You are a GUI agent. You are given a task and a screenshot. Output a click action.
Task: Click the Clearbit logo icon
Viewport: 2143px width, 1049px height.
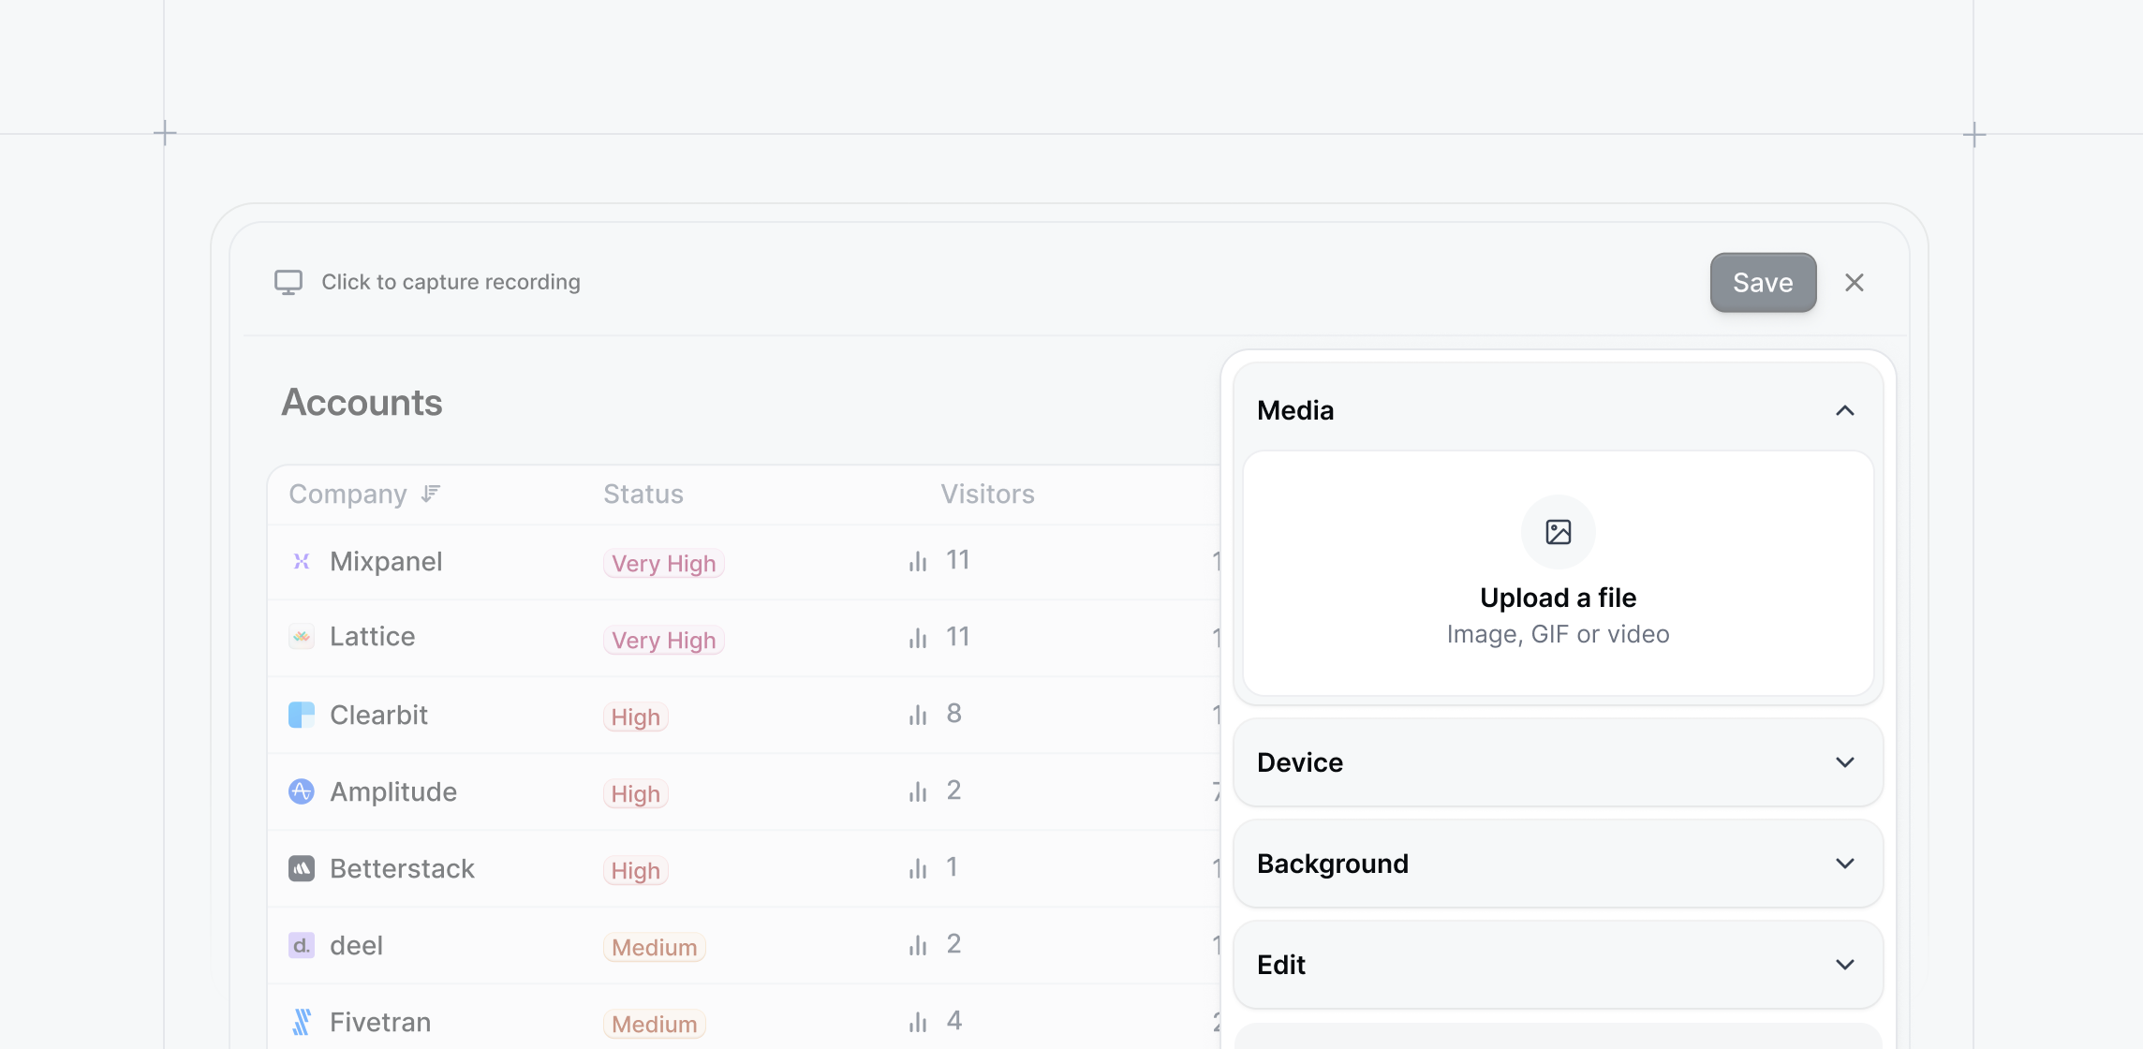coord(302,715)
